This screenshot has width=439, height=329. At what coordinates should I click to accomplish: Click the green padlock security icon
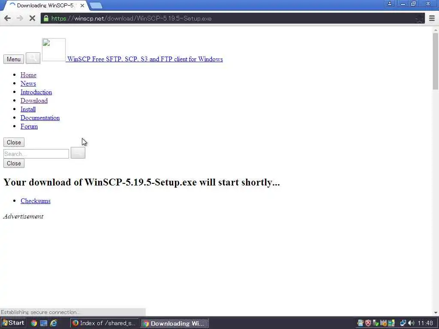pos(46,18)
